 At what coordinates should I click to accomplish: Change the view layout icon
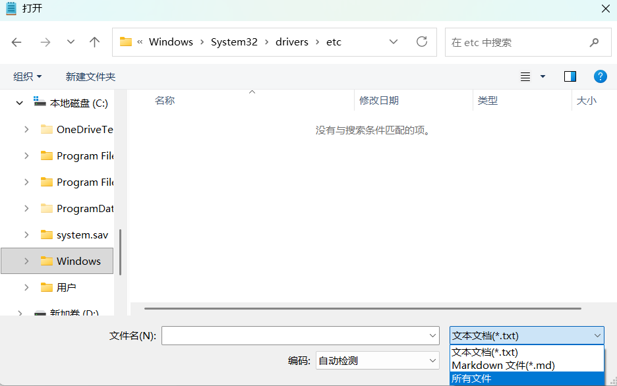[525, 76]
